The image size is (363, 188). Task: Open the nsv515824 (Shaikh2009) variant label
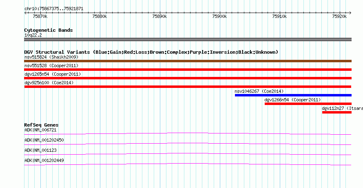click(x=51, y=57)
